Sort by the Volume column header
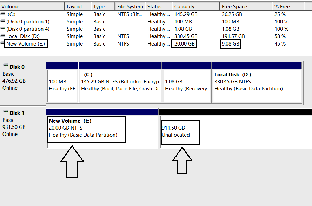The width and height of the screenshot is (312, 206). [32, 6]
